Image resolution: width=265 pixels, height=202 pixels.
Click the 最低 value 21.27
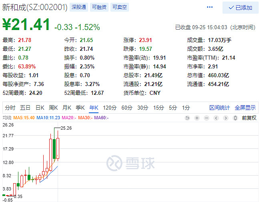point(25,49)
